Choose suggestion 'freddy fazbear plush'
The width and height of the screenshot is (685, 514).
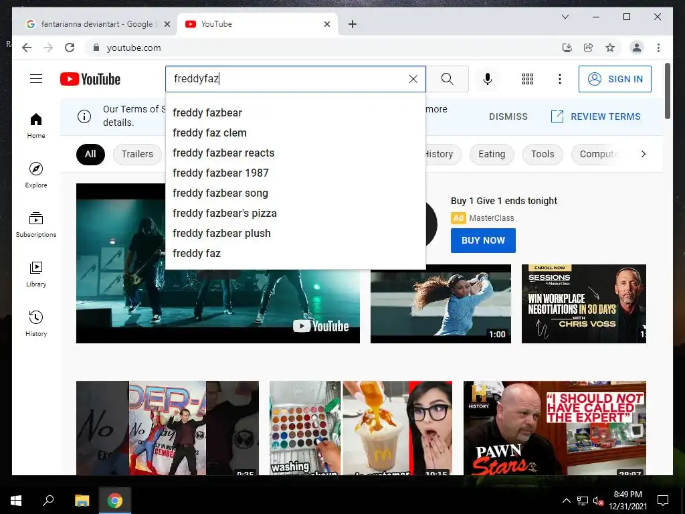(295, 234)
